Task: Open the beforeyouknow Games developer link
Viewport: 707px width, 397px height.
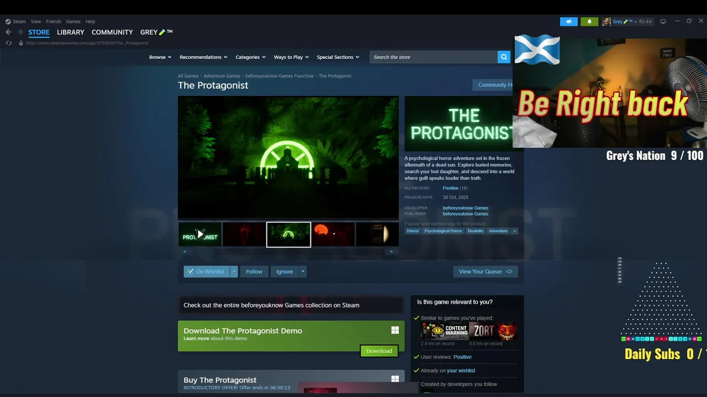Action: (465, 208)
